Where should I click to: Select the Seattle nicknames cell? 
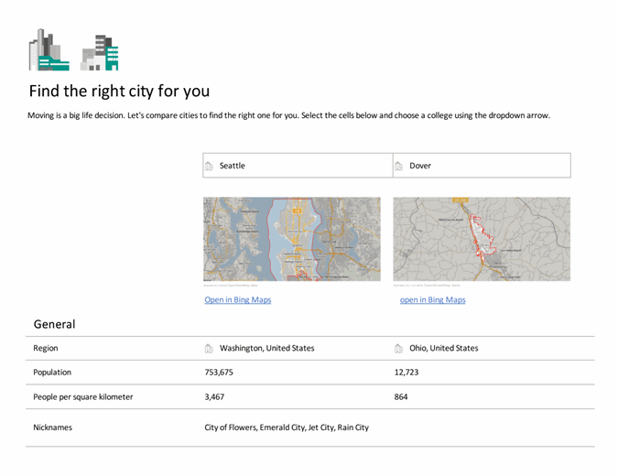(287, 427)
